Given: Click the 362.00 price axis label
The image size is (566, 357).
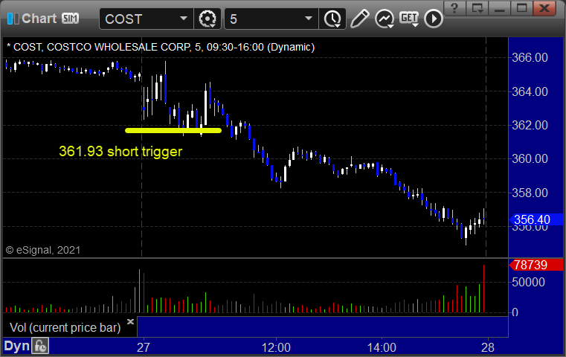Looking at the screenshot, I should (x=530, y=125).
